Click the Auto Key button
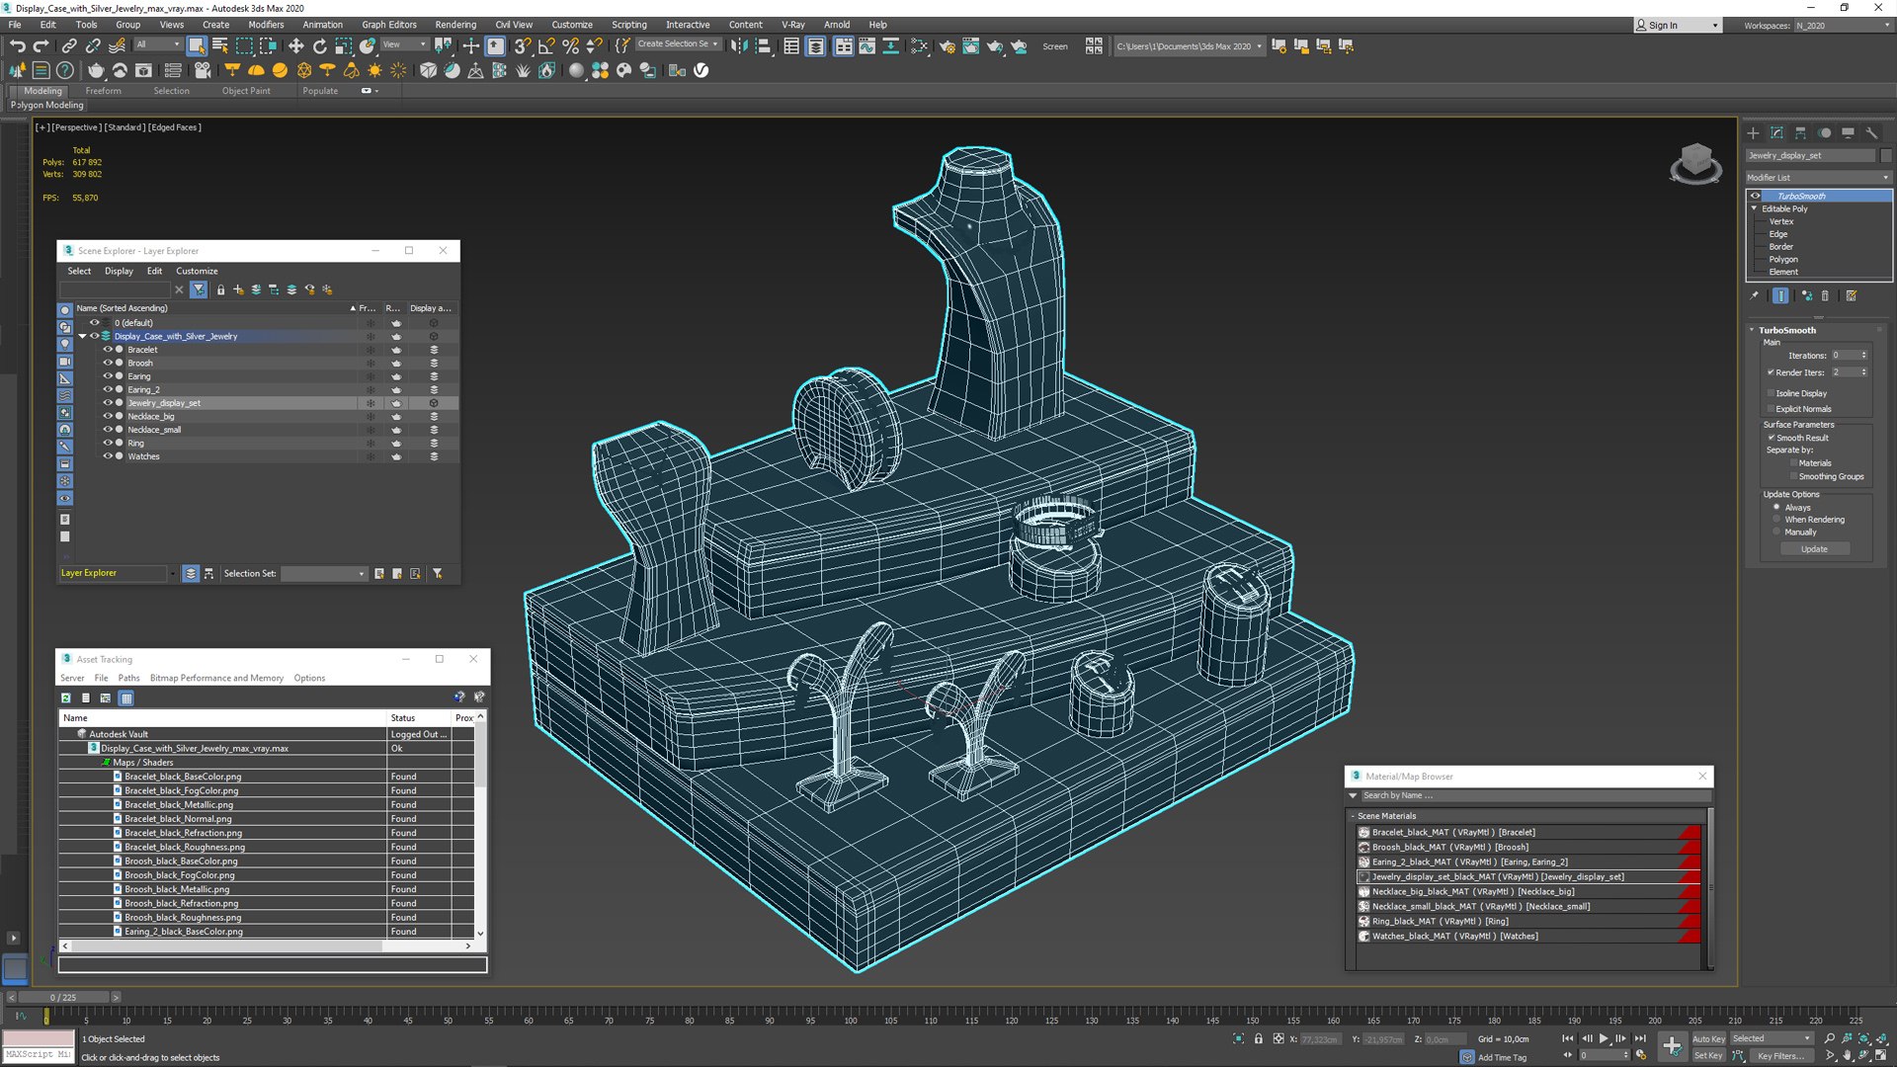The height and width of the screenshot is (1067, 1897). 1708,1038
